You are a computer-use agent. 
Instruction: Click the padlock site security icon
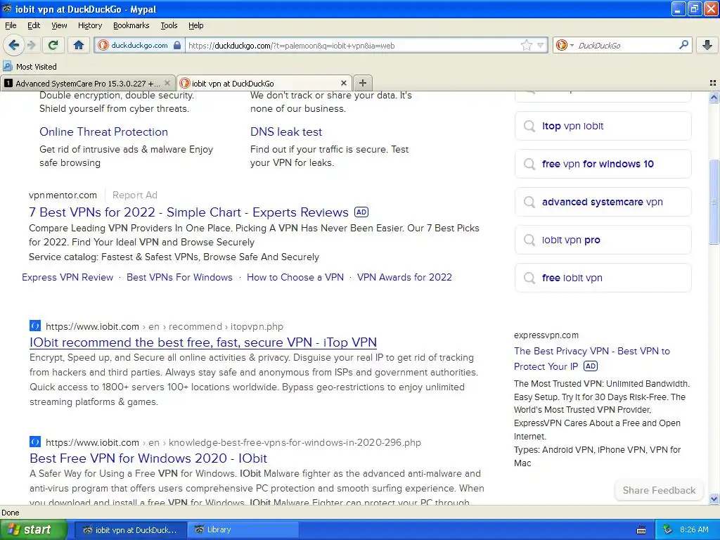(177, 45)
